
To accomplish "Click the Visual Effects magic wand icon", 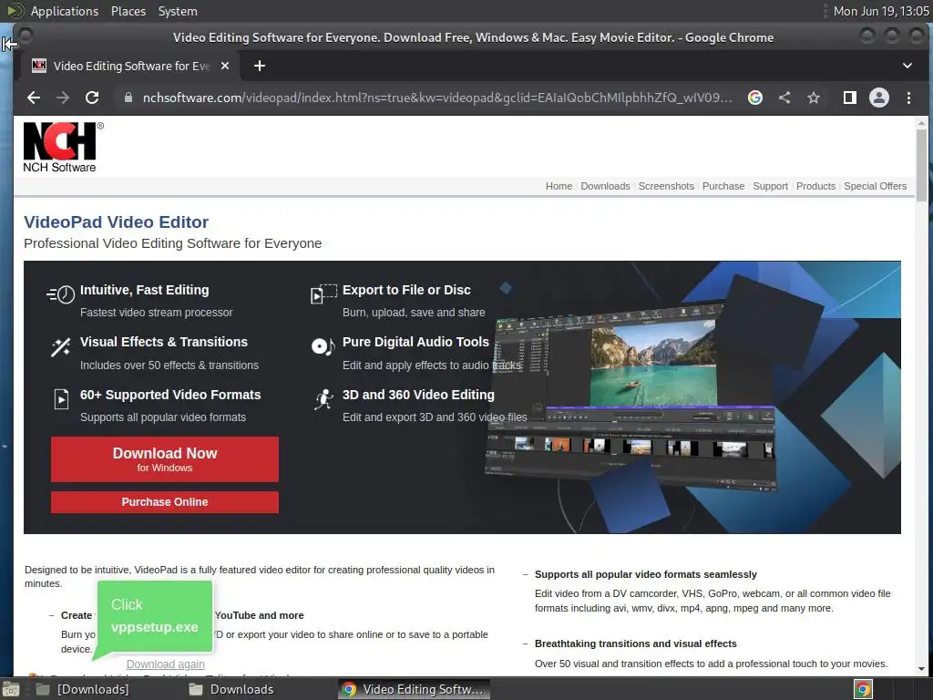I will 61,346.
